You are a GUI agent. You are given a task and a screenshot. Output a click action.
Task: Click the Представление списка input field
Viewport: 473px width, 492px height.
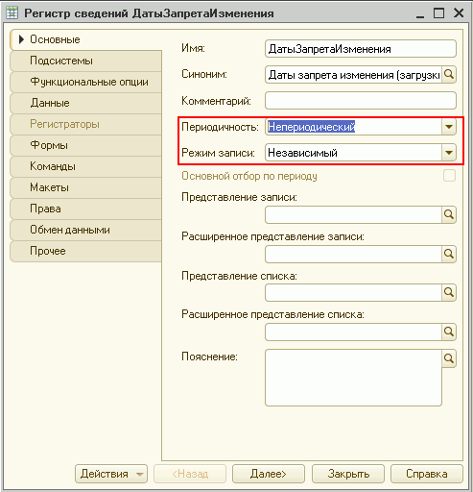pos(353,292)
